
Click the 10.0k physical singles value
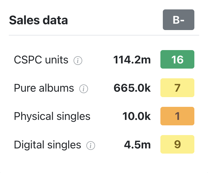click(x=136, y=116)
